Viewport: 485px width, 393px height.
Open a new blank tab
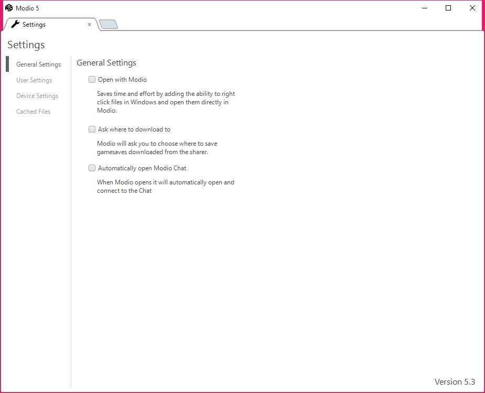pos(109,24)
